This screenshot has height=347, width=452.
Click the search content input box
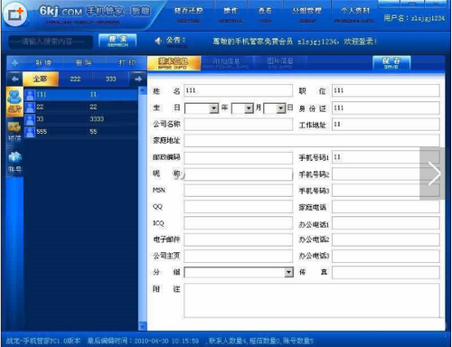coord(51,42)
